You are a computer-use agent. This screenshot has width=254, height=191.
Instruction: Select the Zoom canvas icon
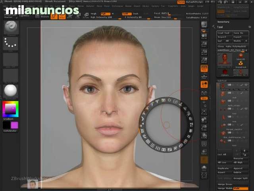204,44
